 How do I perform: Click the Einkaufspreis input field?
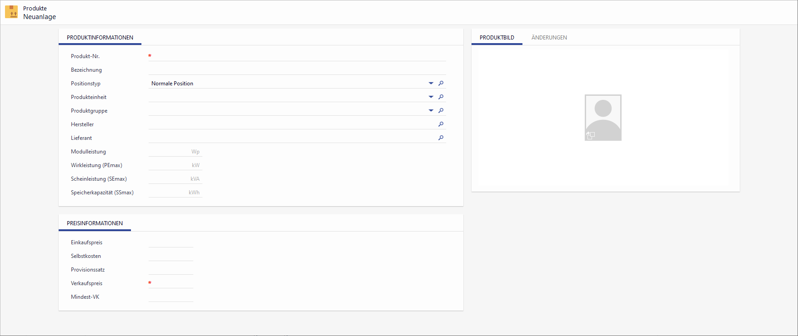tap(171, 242)
